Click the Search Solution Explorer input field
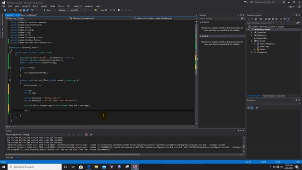Screen dimensions: 302x170 point(271,23)
